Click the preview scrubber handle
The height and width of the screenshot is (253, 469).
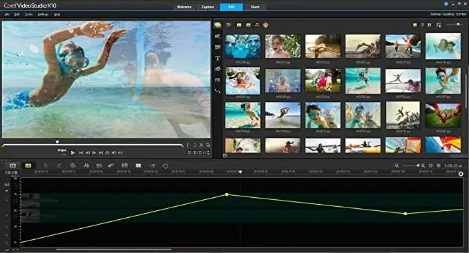tap(57, 142)
